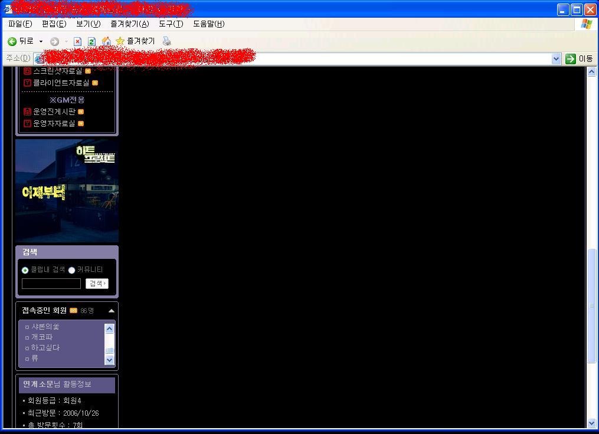599x434 pixels.
Task: Click the red icon beside 스크린샷자료실
Action: [x=27, y=71]
